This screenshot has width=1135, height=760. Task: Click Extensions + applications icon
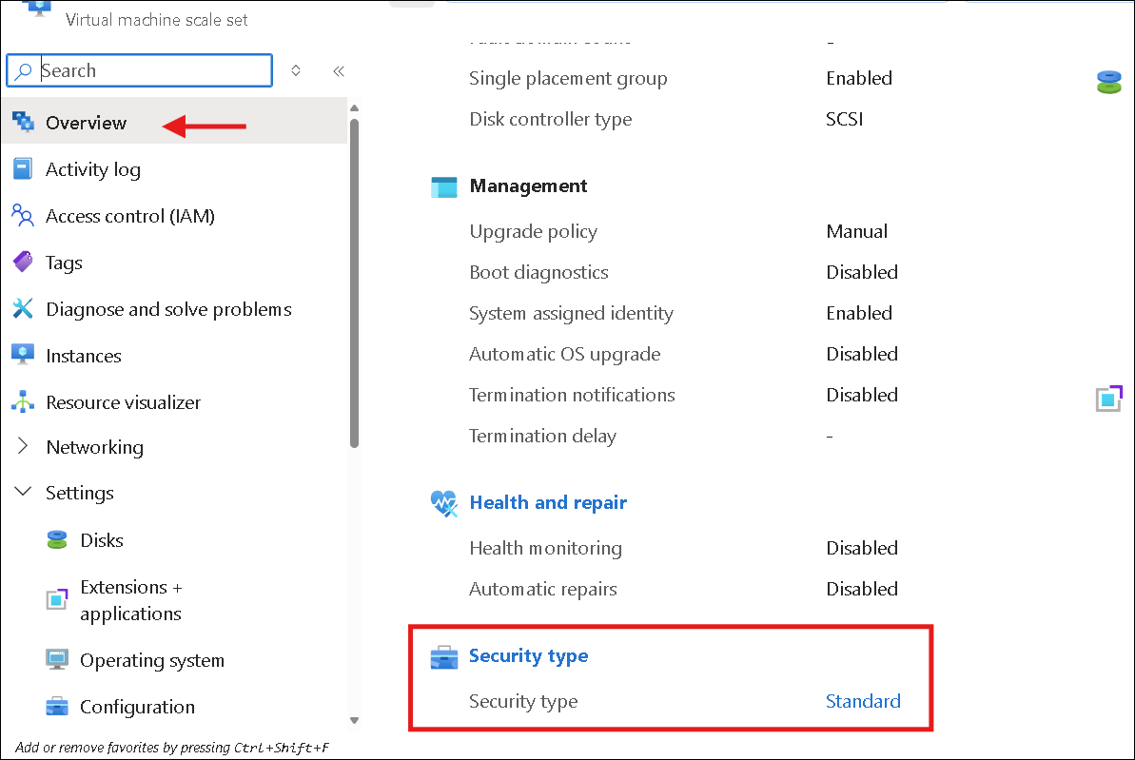coord(57,599)
